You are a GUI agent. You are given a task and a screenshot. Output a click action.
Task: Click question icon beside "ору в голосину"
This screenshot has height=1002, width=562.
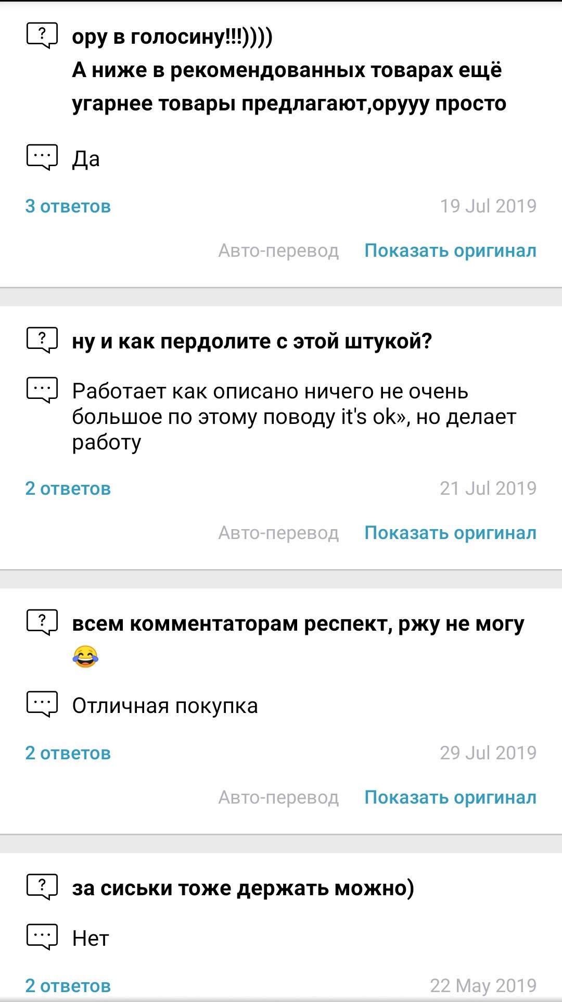[x=42, y=36]
